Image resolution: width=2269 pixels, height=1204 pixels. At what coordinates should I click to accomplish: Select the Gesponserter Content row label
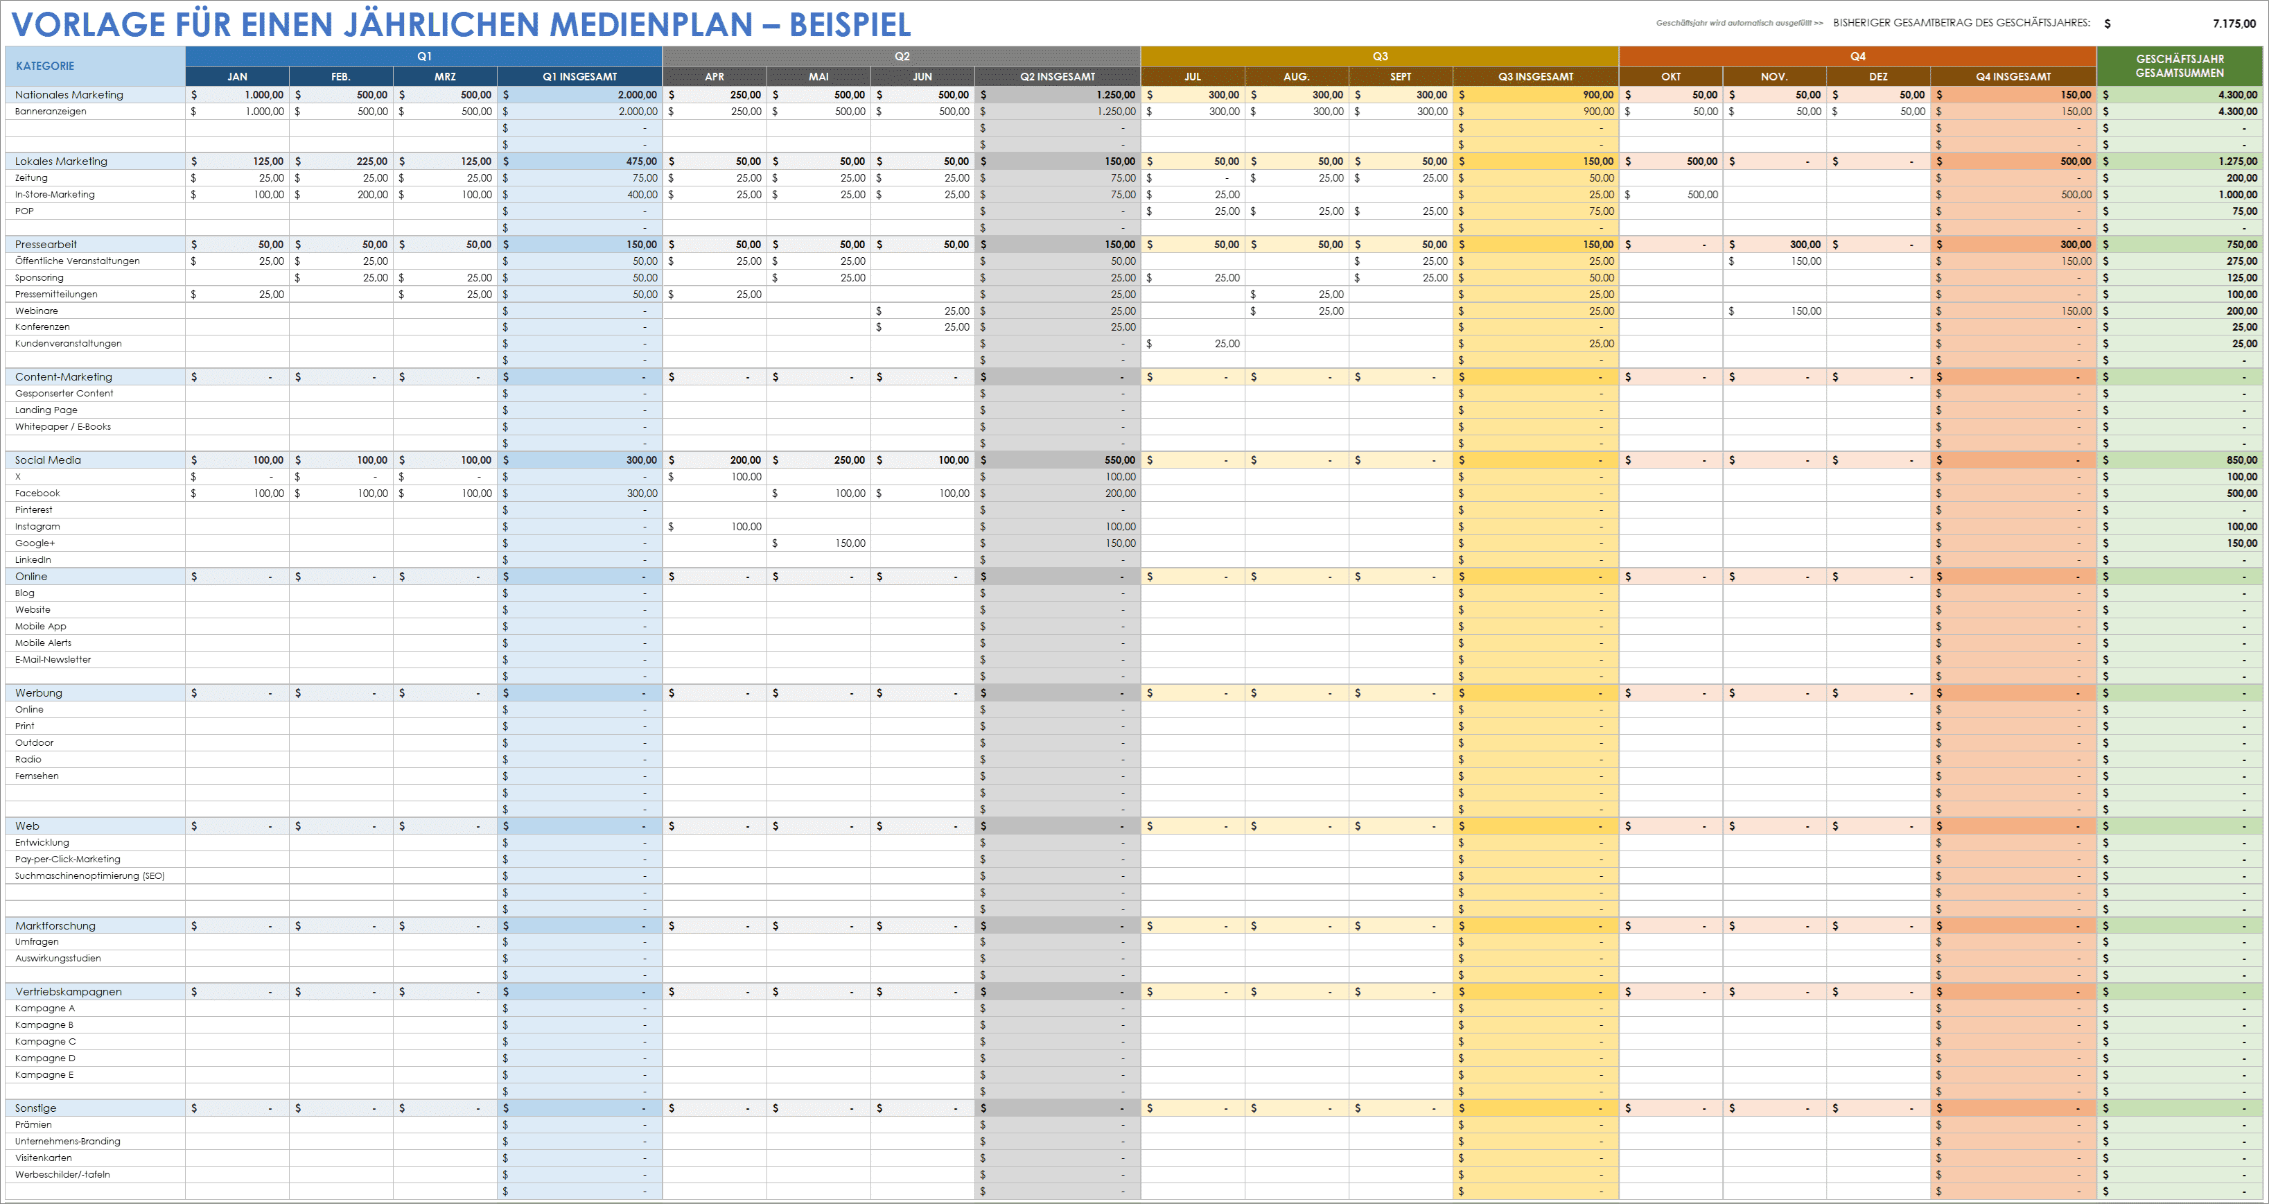[64, 394]
